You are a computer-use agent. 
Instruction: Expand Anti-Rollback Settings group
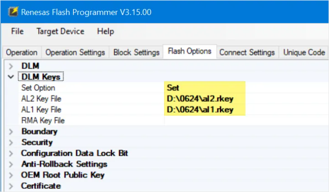pos(11,164)
